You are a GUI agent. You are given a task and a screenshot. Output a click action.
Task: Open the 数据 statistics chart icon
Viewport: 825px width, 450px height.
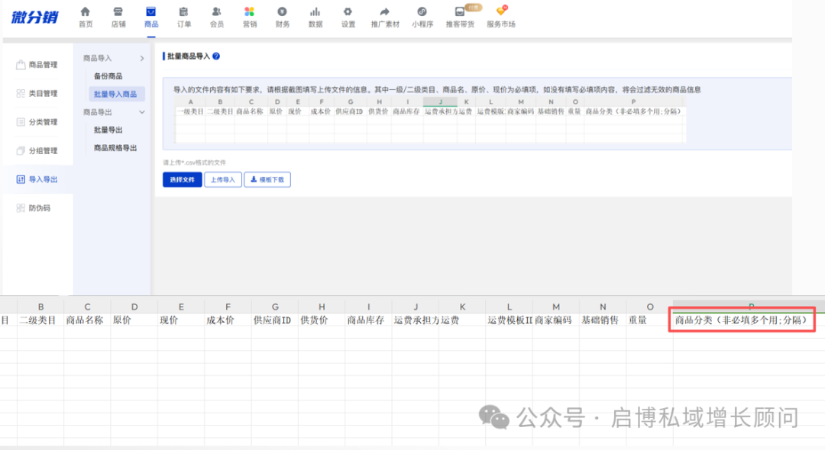coord(315,12)
